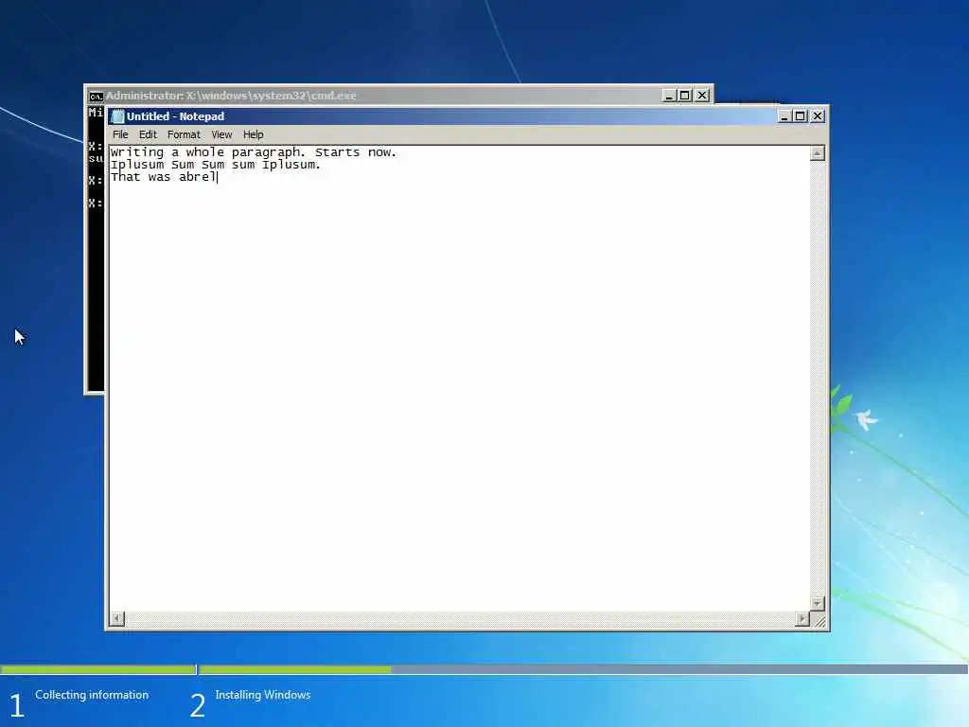Click the Notepad vertical scrollbar up arrow

[x=817, y=153]
